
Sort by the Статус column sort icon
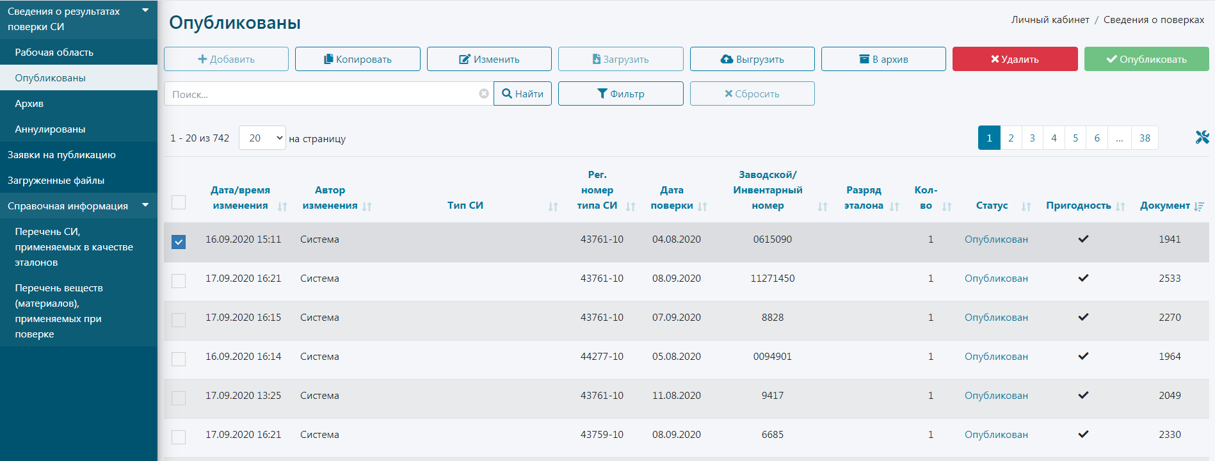click(x=1026, y=206)
